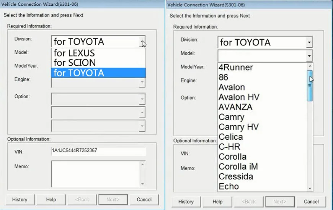Image resolution: width=333 pixels, height=210 pixels.
Task: Select 'for LEXUS' division option
Action: coord(98,53)
